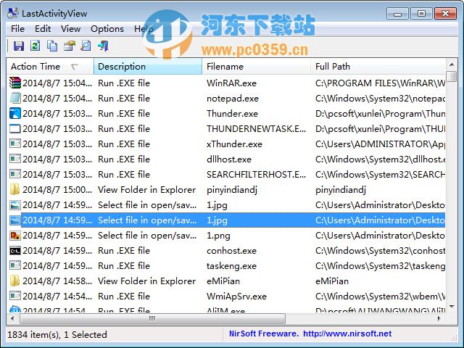This screenshot has height=348, width=464.
Task: Click the C:\Windows\System32\notepad path cell
Action: 380,99
